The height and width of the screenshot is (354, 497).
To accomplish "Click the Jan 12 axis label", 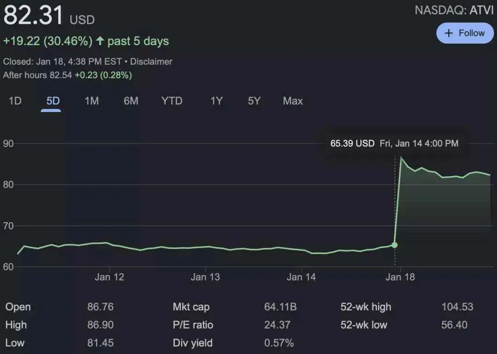I will coord(110,277).
